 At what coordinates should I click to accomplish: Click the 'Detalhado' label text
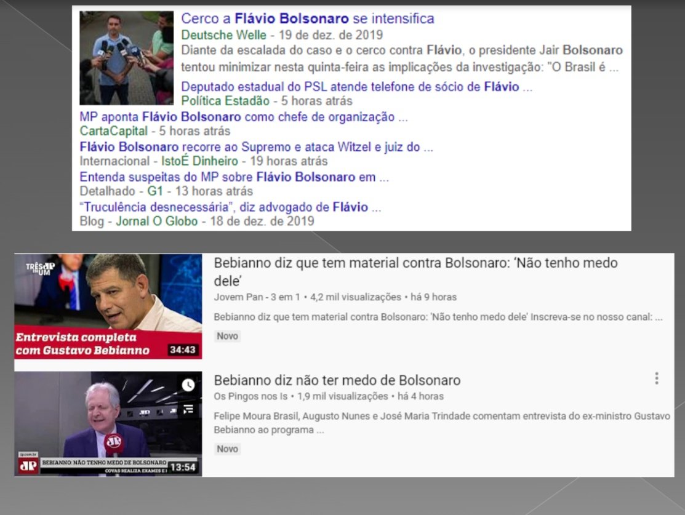point(108,191)
